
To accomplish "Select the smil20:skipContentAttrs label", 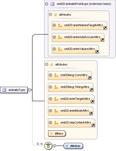I will coord(76,122).
